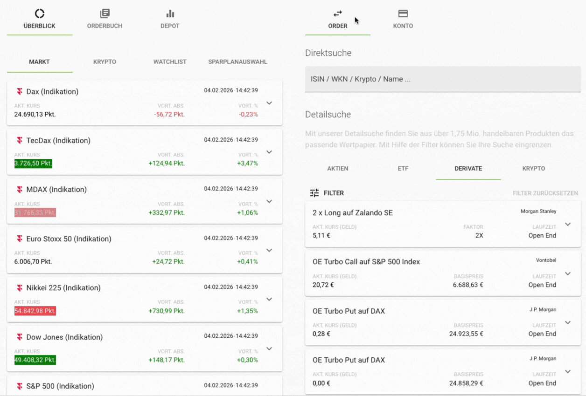Click the Überblick donut chart icon
Image resolution: width=586 pixels, height=396 pixels.
click(40, 14)
